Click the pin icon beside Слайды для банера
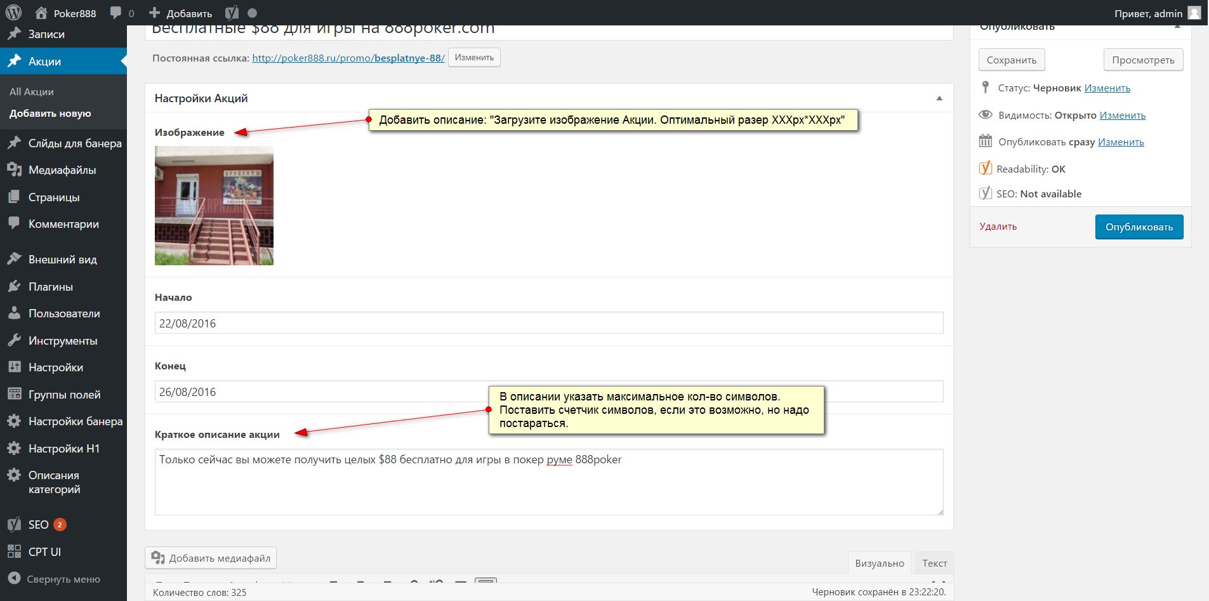The width and height of the screenshot is (1209, 601). pyautogui.click(x=14, y=143)
